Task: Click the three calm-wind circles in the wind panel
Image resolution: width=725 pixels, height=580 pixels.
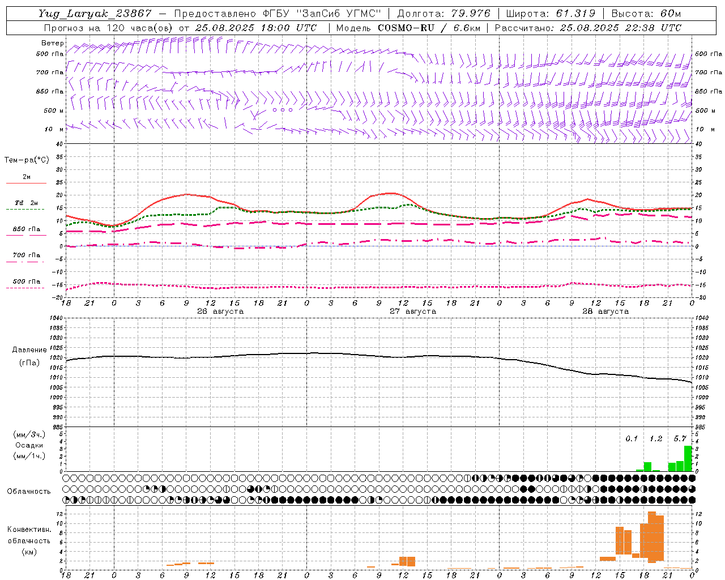Action: click(283, 110)
